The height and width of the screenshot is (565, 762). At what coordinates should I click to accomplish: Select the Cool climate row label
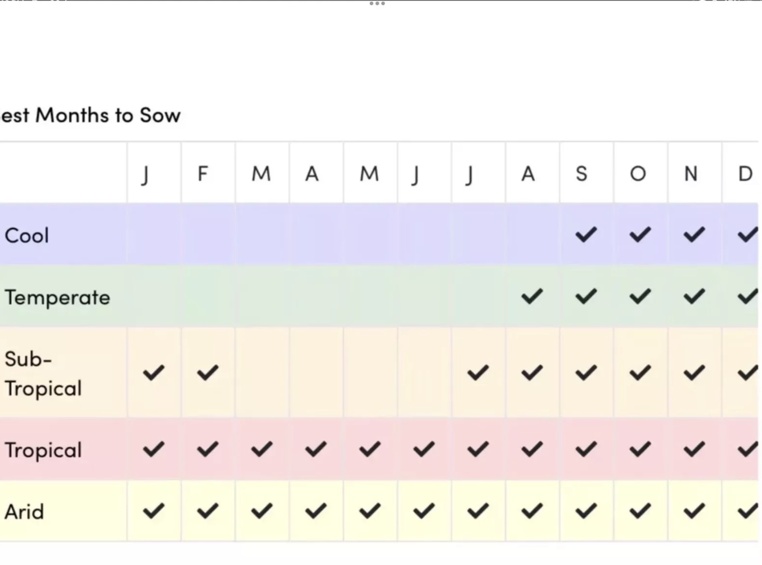[x=27, y=236]
